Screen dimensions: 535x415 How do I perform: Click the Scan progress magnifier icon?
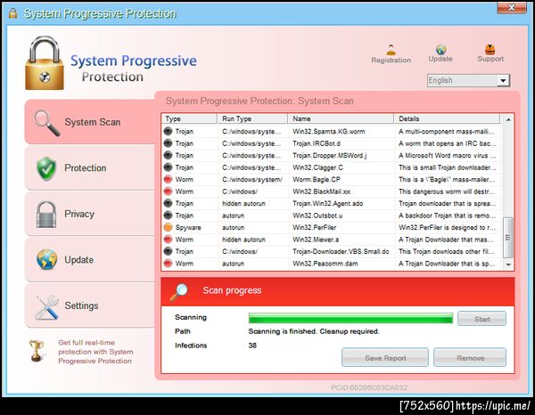179,292
